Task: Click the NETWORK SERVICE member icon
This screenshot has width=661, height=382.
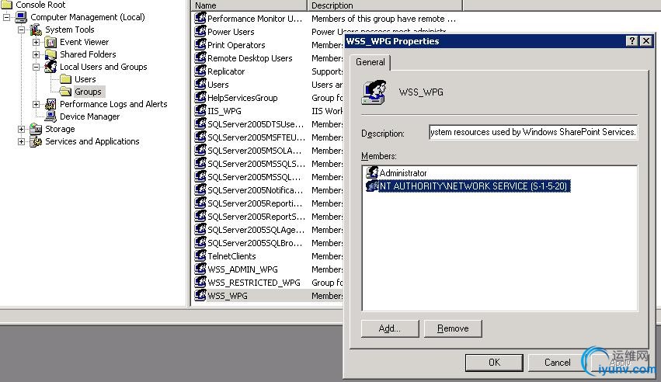Action: (x=372, y=186)
